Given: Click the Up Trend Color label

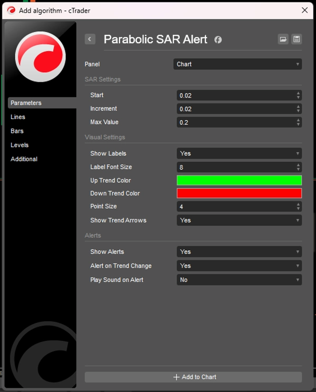Looking at the screenshot, I should [x=111, y=180].
